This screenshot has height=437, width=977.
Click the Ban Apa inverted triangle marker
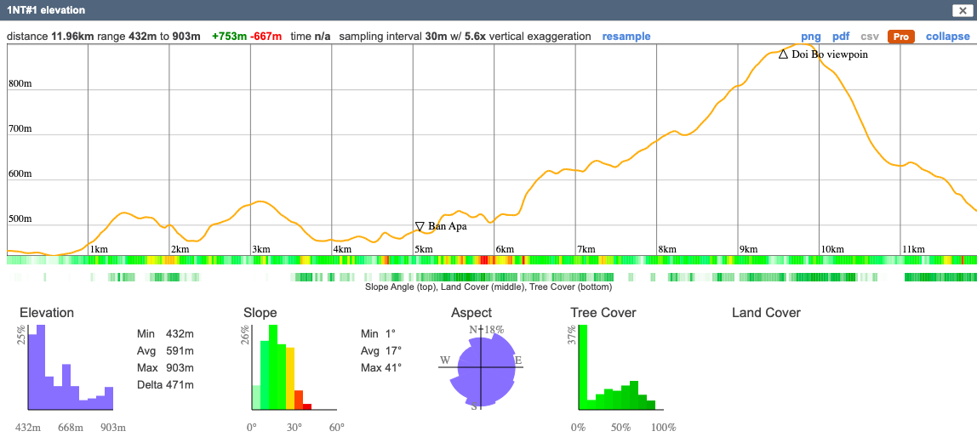420,226
